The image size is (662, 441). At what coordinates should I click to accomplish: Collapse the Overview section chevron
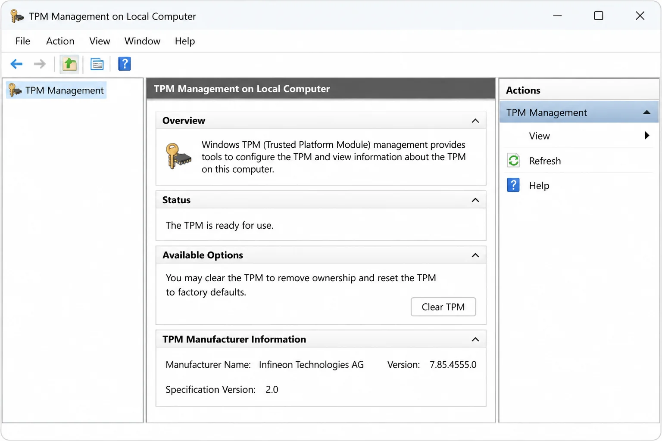coord(475,121)
